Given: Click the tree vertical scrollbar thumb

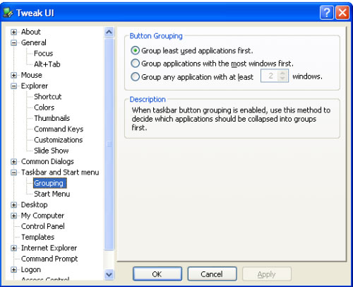Looking at the screenshot, I should (x=109, y=144).
